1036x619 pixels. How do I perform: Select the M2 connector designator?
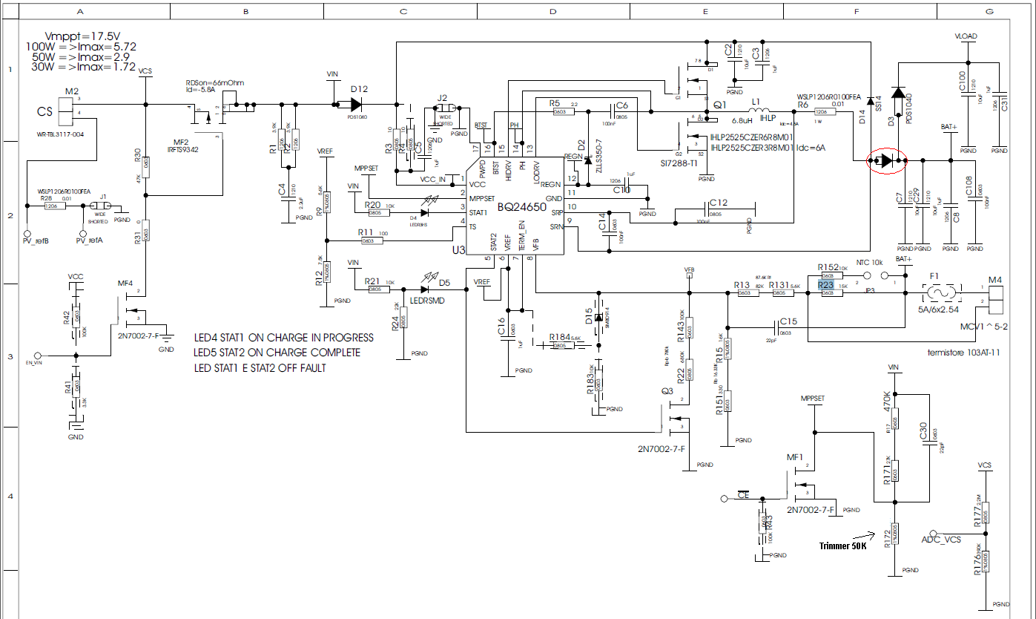pyautogui.click(x=72, y=91)
